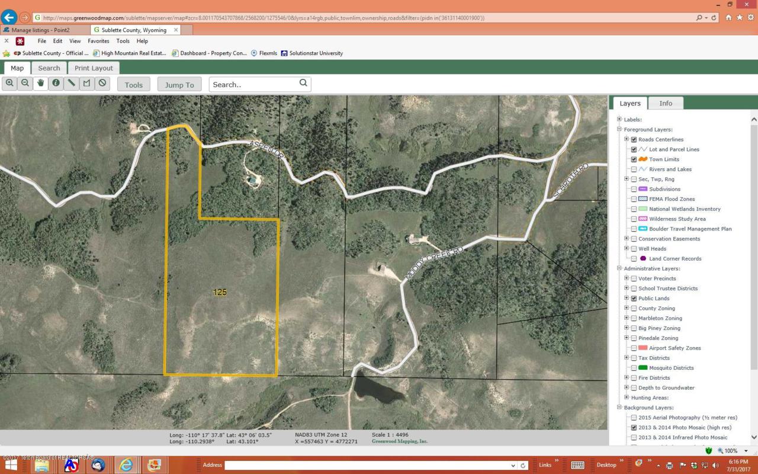Click the Airport Safety Zones color swatch

(x=643, y=348)
